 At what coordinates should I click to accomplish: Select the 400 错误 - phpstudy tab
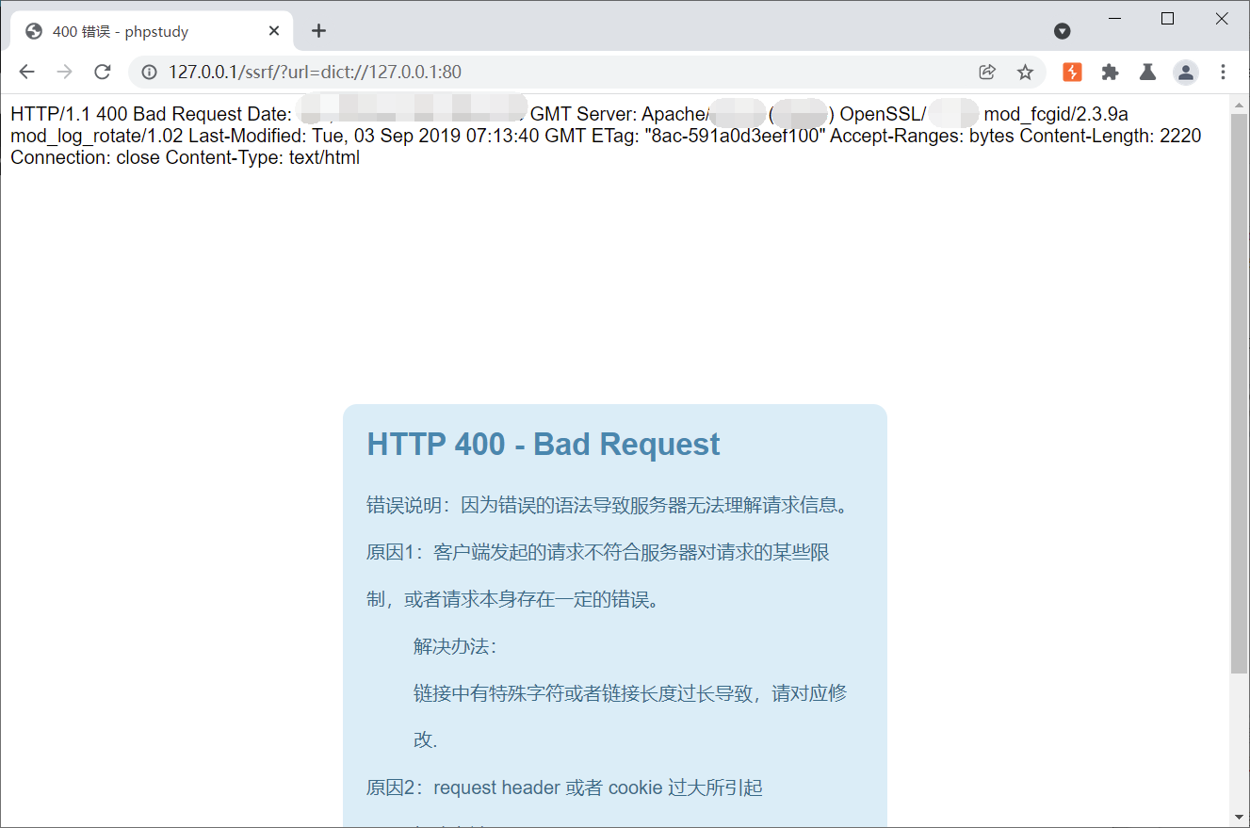pos(153,31)
